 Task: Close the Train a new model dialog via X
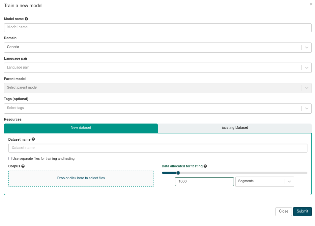311,4
